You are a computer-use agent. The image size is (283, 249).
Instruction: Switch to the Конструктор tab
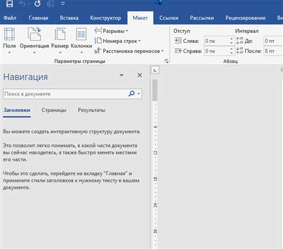[x=106, y=18]
